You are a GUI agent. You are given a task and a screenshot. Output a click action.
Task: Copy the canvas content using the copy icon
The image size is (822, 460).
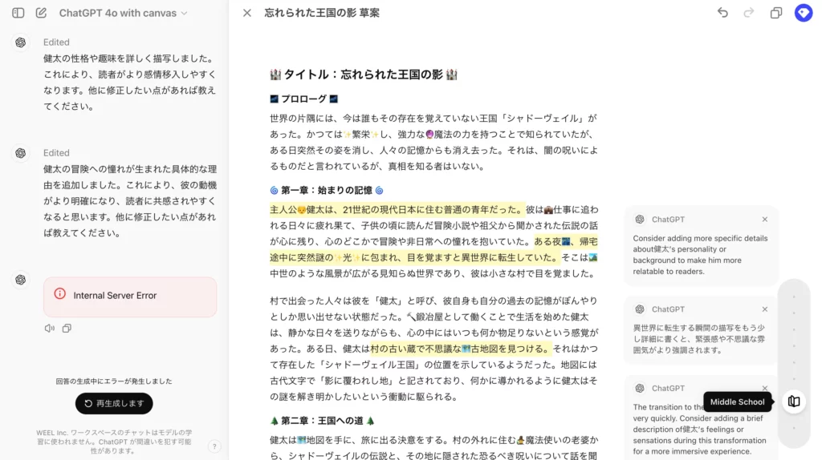[776, 13]
